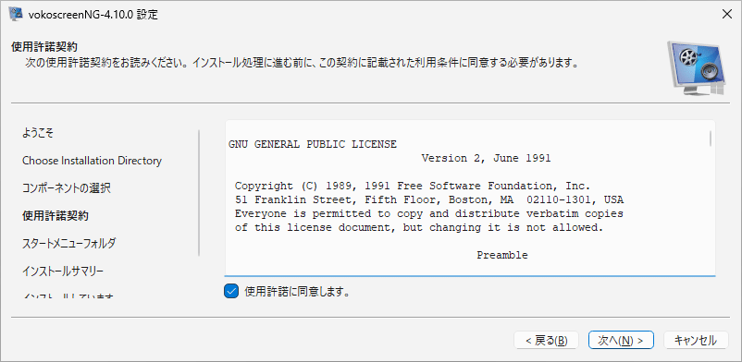742x362 pixels.
Task: Uncheck the 使用許諾に同意します checkbox
Action: pyautogui.click(x=231, y=292)
